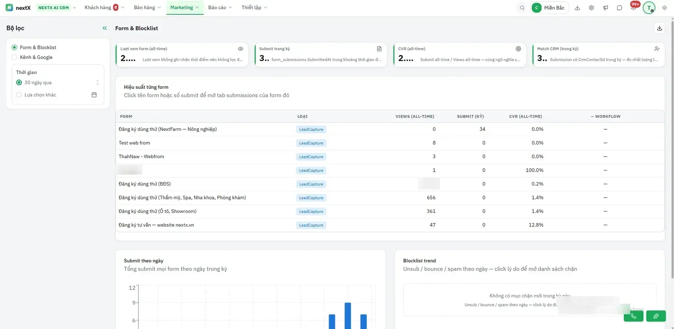Open the Khách hàng menu dropdown
Screen dimensions: 674x329
point(104,8)
